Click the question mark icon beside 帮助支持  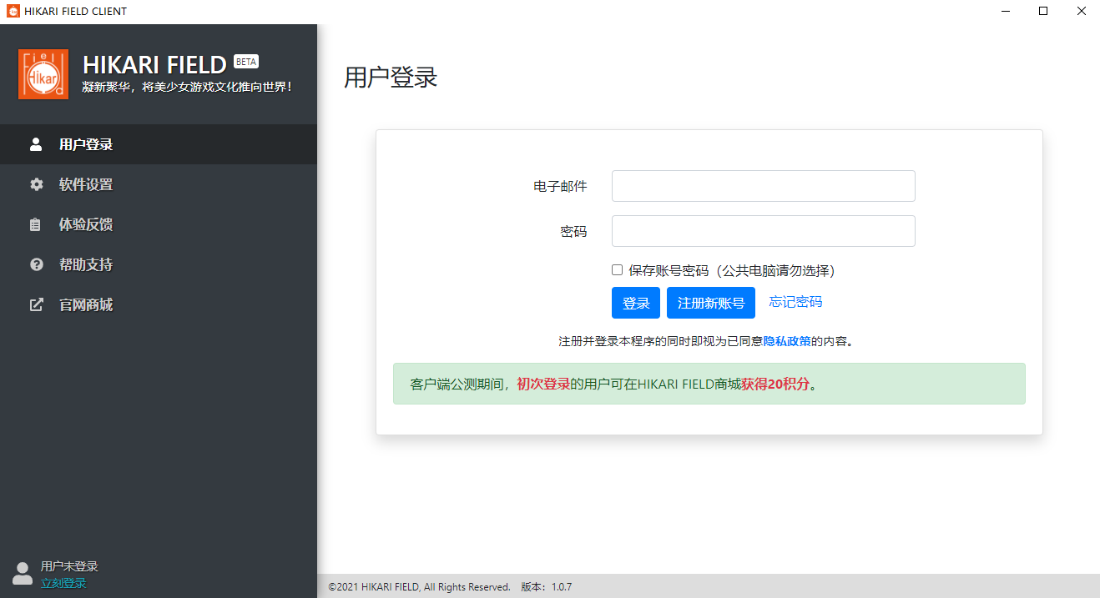click(x=36, y=264)
